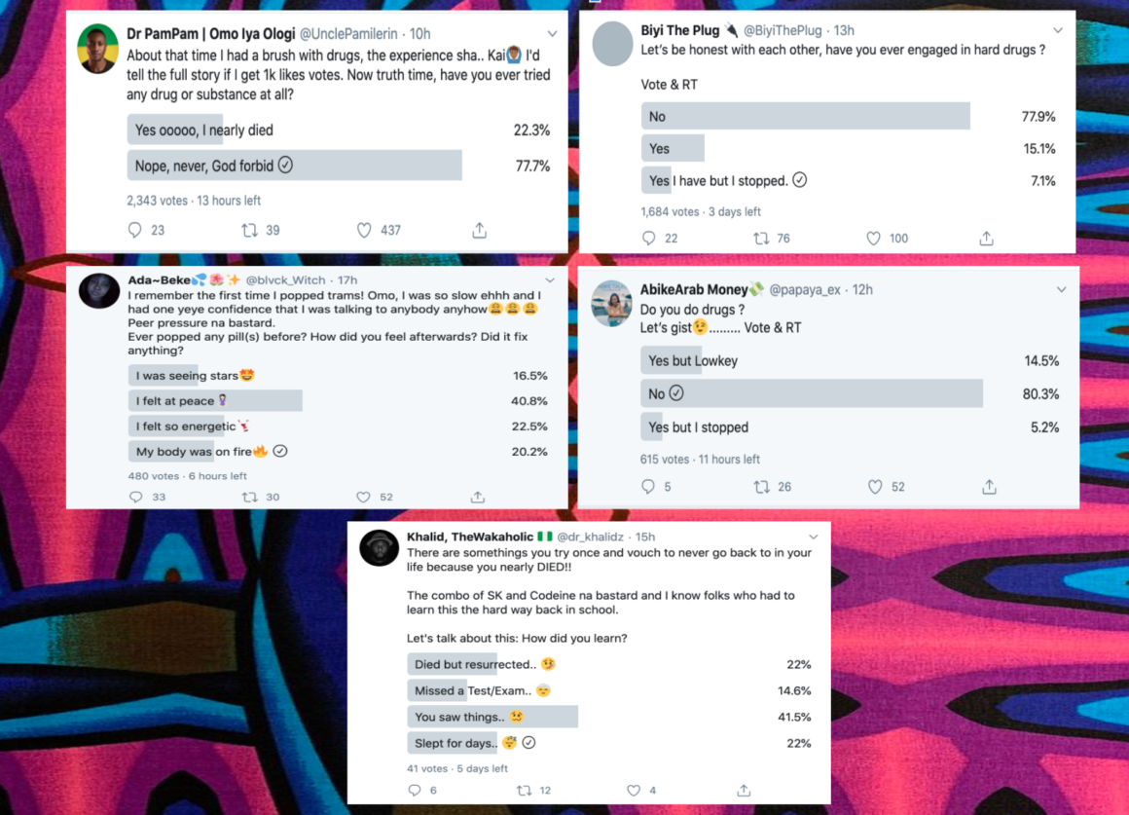Screen dimensions: 1129x815
Task: Choose 'Yes I have but I stopped' option
Action: click(x=724, y=180)
